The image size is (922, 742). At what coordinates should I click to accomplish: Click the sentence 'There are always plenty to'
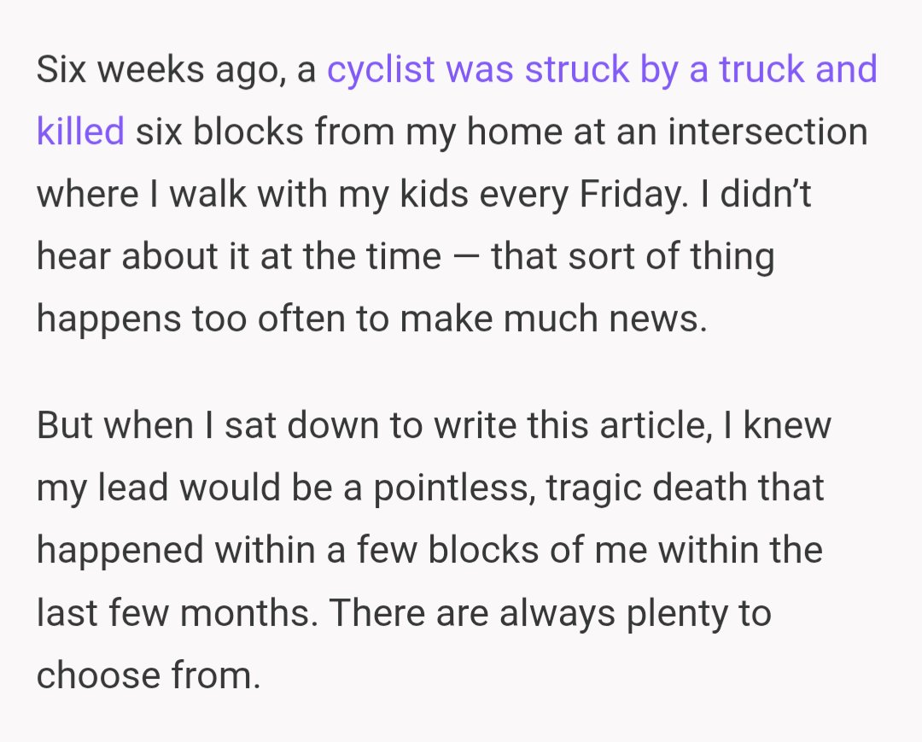click(551, 612)
